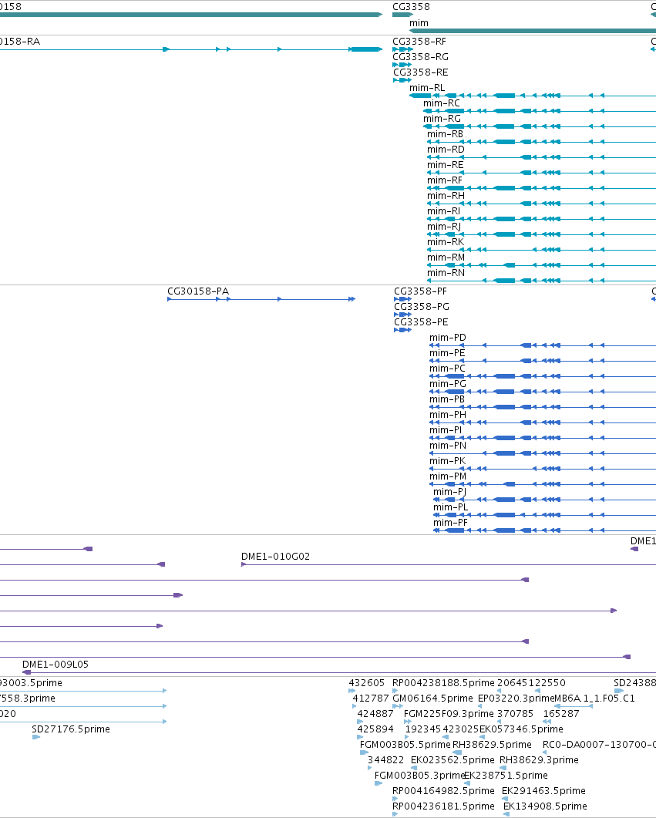
Task: Open protein CG30158-PA label
Action: point(197,291)
